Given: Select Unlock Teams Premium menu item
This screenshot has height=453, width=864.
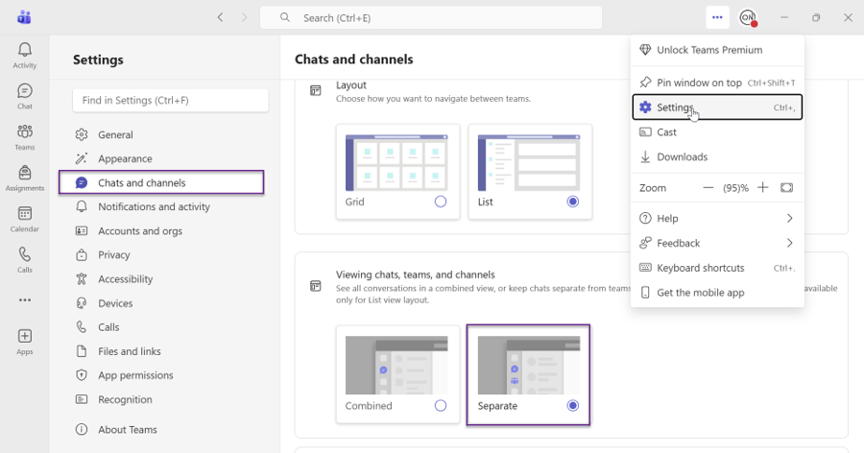Looking at the screenshot, I should 717,50.
